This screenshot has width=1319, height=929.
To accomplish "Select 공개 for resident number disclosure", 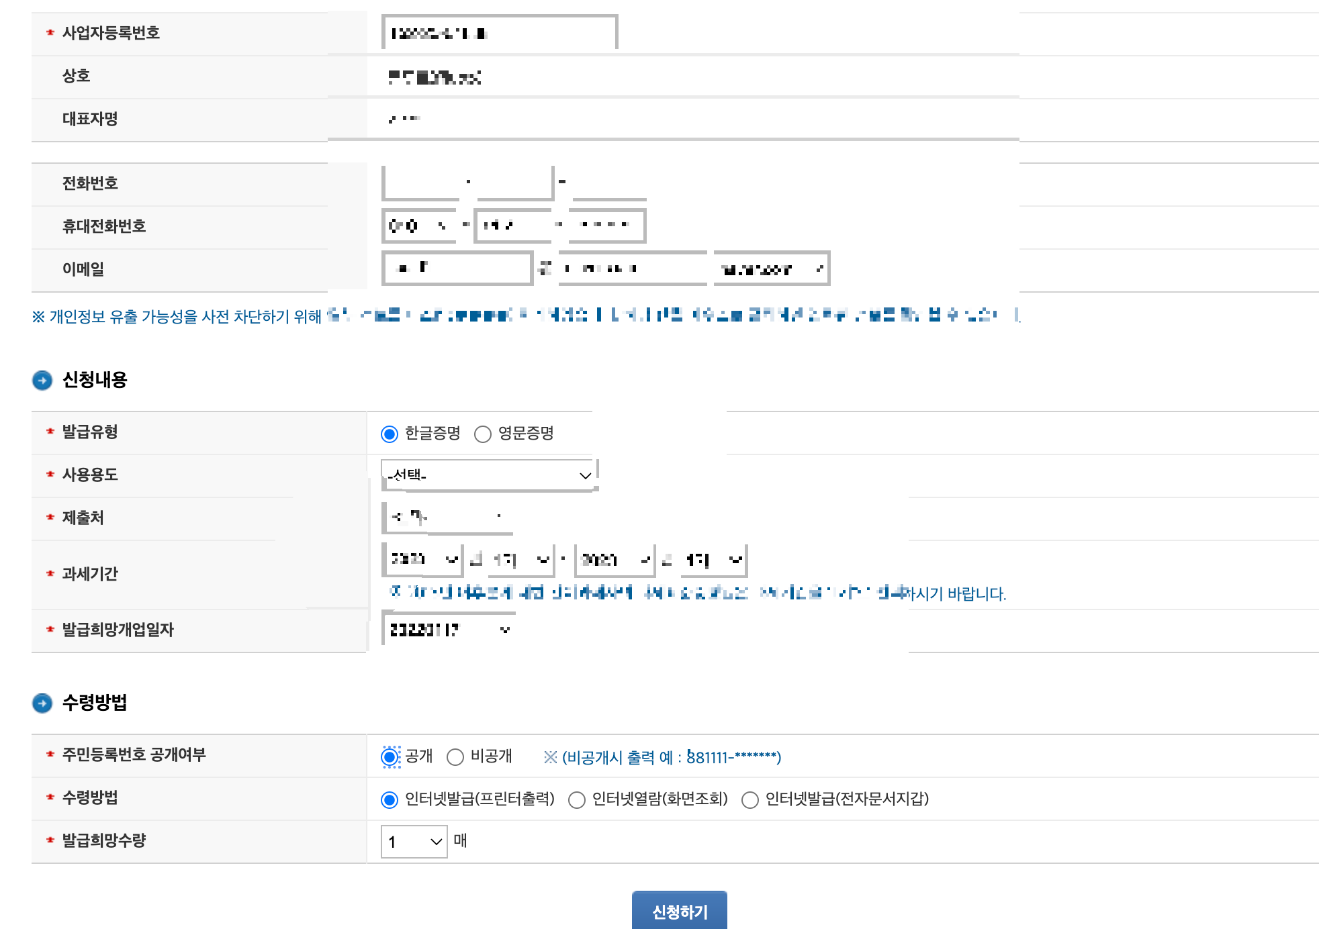I will tap(390, 757).
